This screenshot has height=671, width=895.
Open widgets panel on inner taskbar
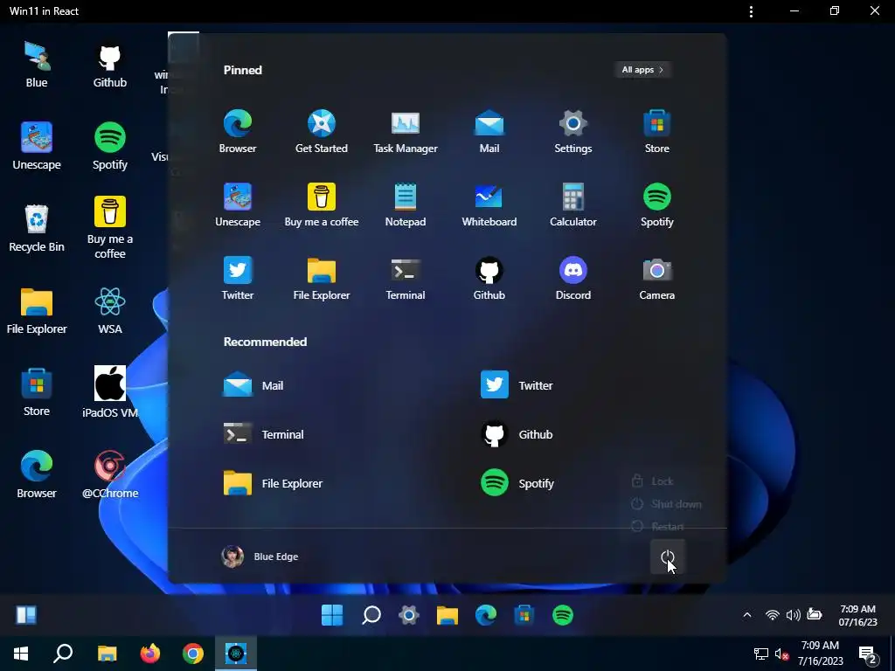point(26,615)
